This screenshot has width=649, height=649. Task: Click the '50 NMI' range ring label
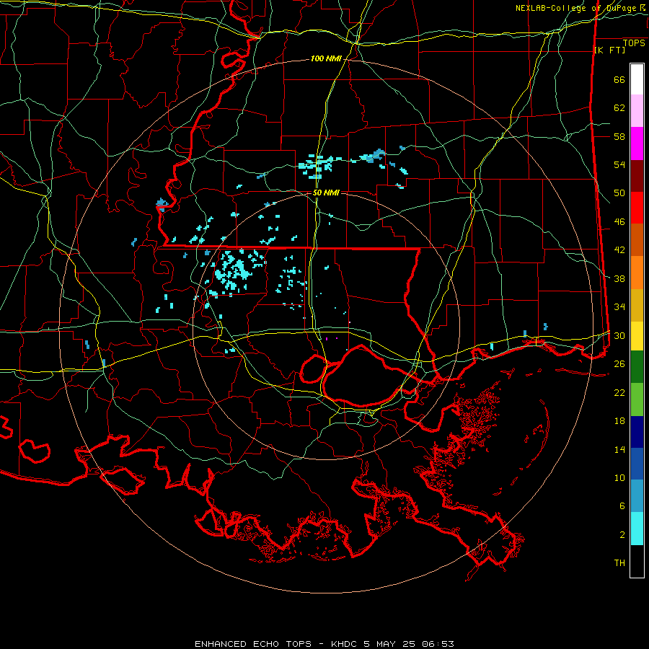(x=326, y=193)
